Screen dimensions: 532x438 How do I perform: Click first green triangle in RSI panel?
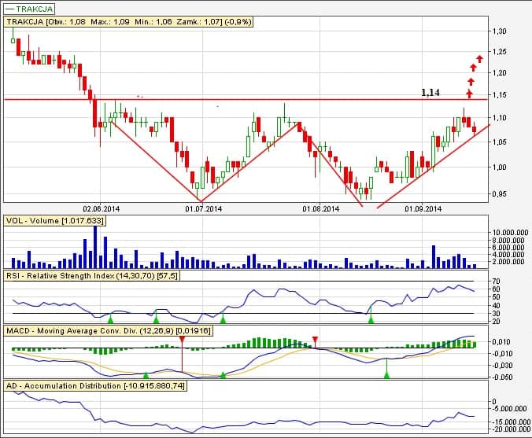[110, 320]
